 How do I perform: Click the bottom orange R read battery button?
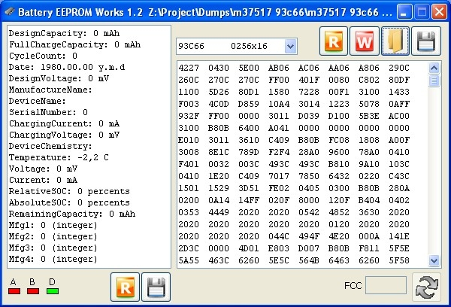pos(125,287)
